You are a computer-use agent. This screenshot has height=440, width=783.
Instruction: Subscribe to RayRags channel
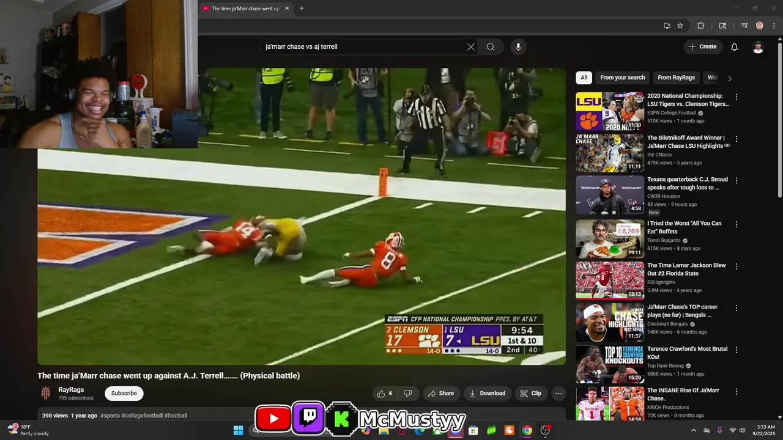[x=124, y=393]
